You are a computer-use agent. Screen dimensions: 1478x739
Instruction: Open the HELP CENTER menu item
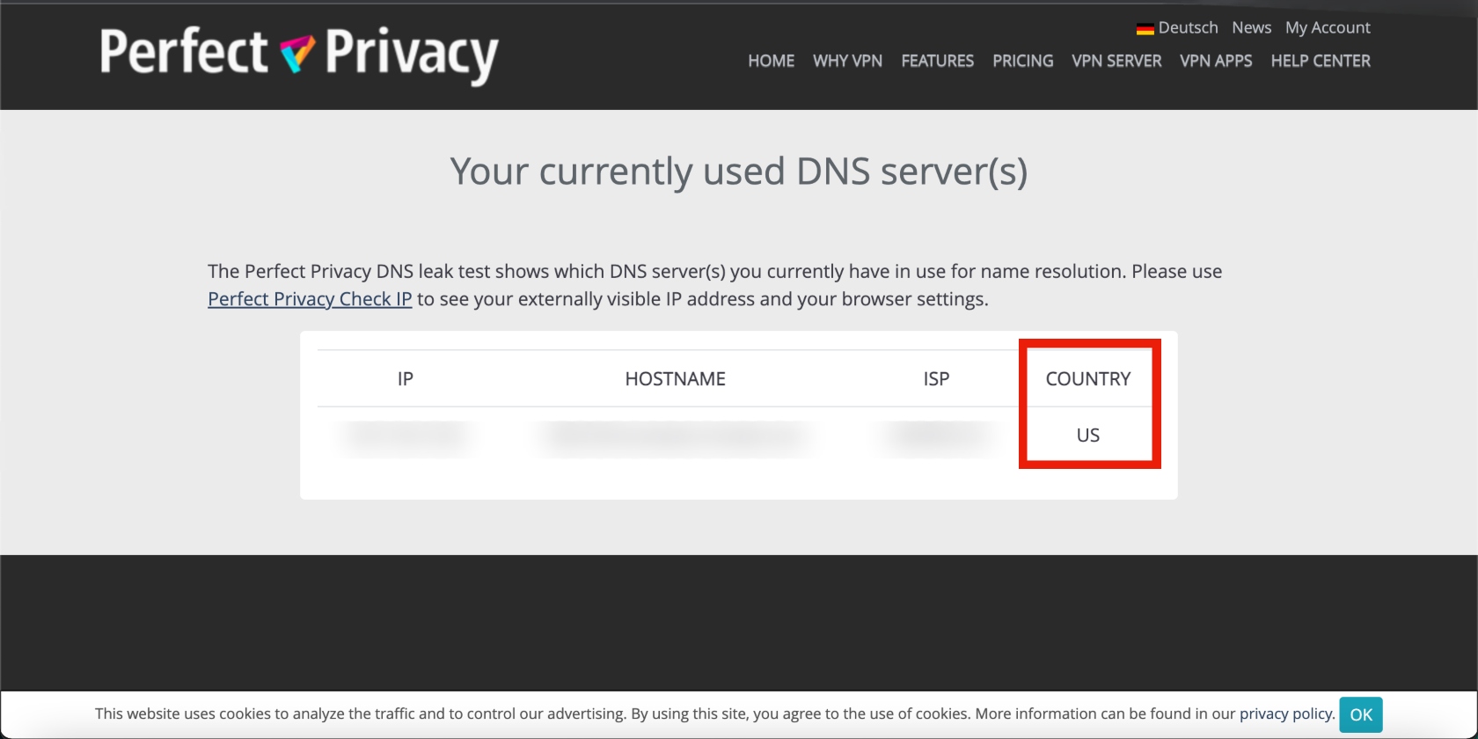pyautogui.click(x=1321, y=61)
